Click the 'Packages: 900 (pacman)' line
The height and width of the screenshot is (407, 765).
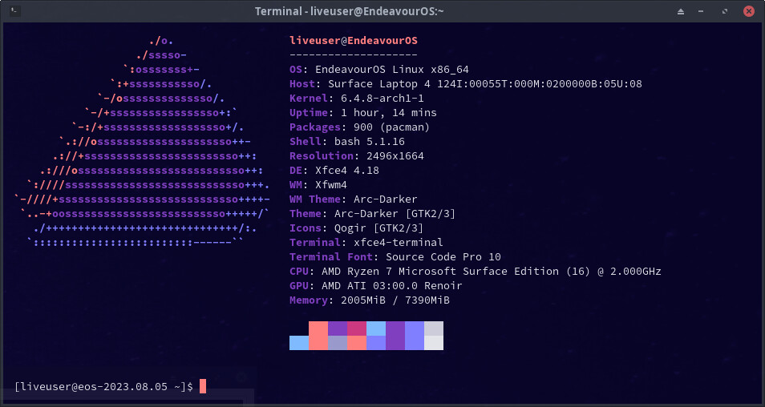pos(359,127)
